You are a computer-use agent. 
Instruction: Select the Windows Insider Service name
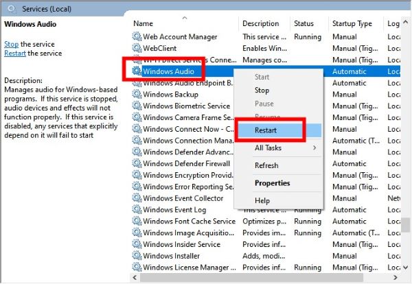[181, 245]
